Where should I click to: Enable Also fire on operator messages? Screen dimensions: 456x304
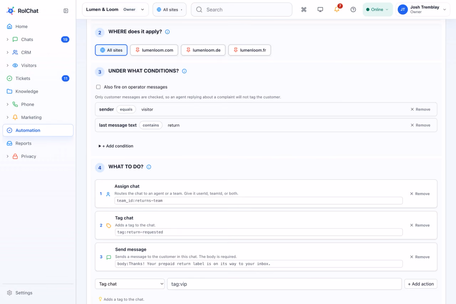point(98,87)
